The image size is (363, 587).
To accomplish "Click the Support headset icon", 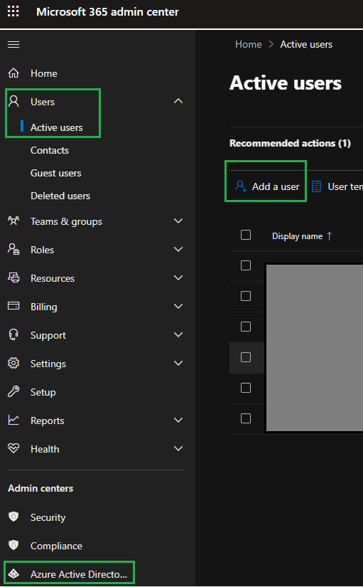I will click(x=13, y=334).
